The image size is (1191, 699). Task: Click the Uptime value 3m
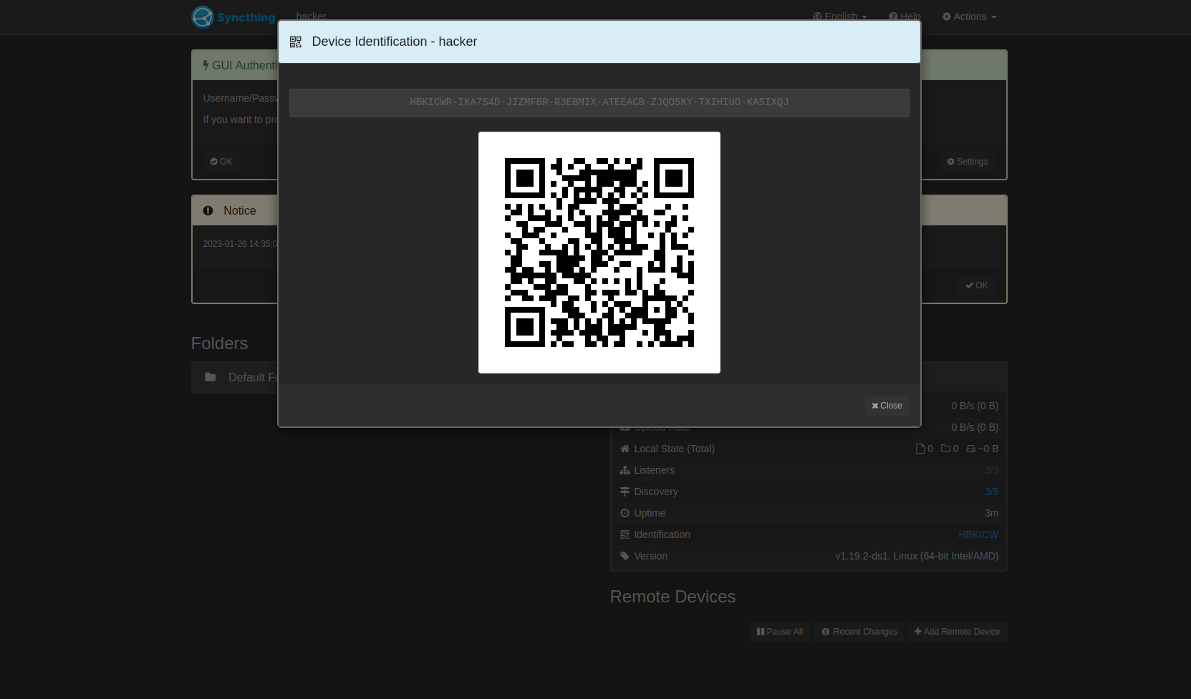[991, 513]
